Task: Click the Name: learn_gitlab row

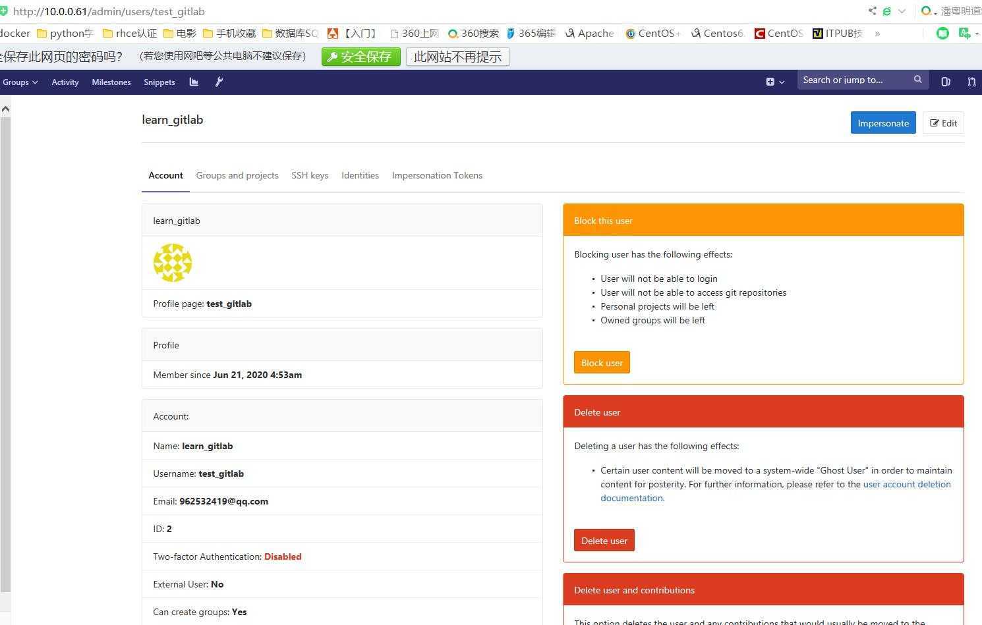Action: (x=342, y=446)
